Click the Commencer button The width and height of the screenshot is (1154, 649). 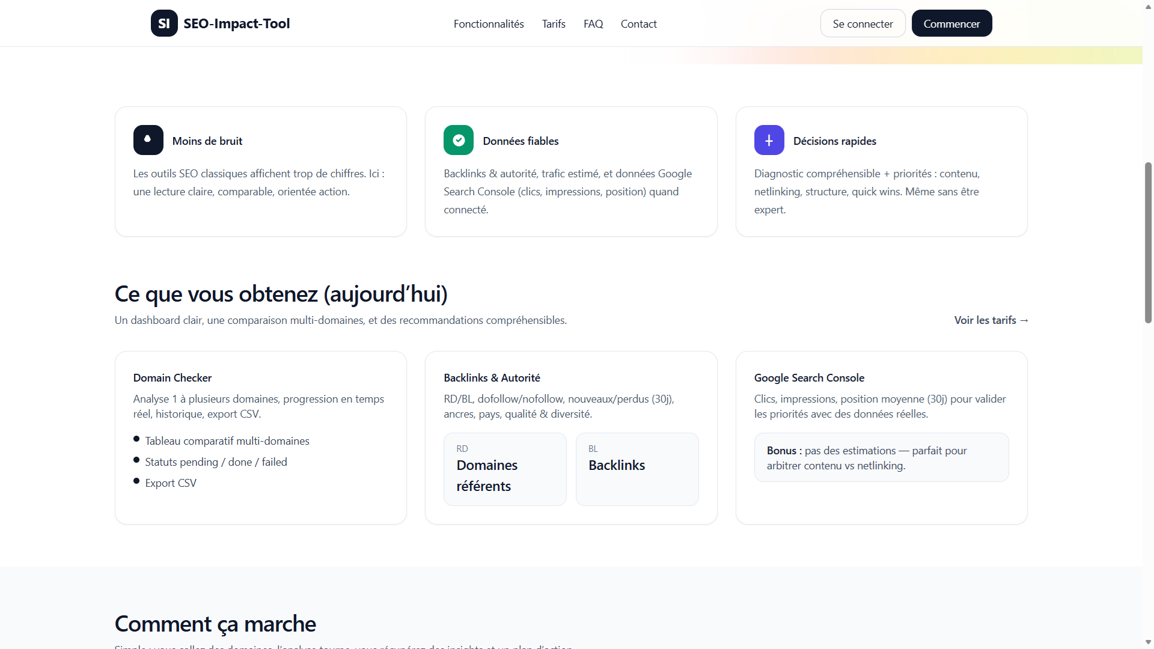click(951, 23)
